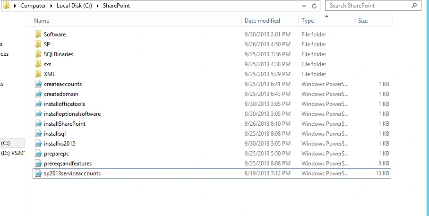Click the sxs folder icon

click(38, 64)
